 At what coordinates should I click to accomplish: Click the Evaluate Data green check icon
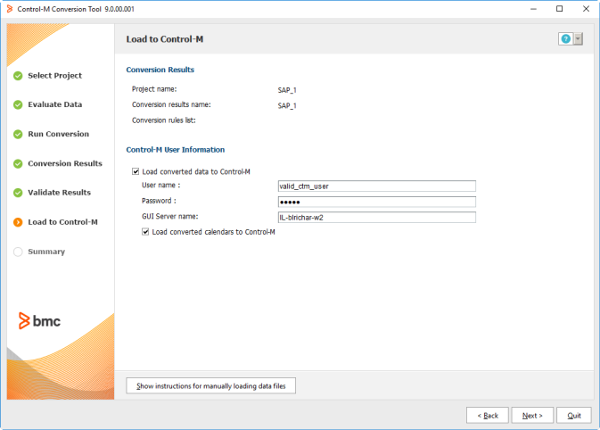[18, 104]
